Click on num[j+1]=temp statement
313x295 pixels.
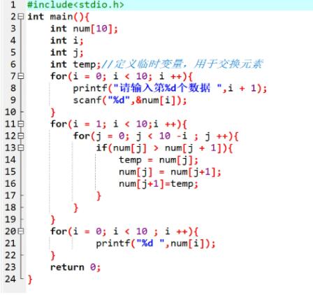(159, 184)
